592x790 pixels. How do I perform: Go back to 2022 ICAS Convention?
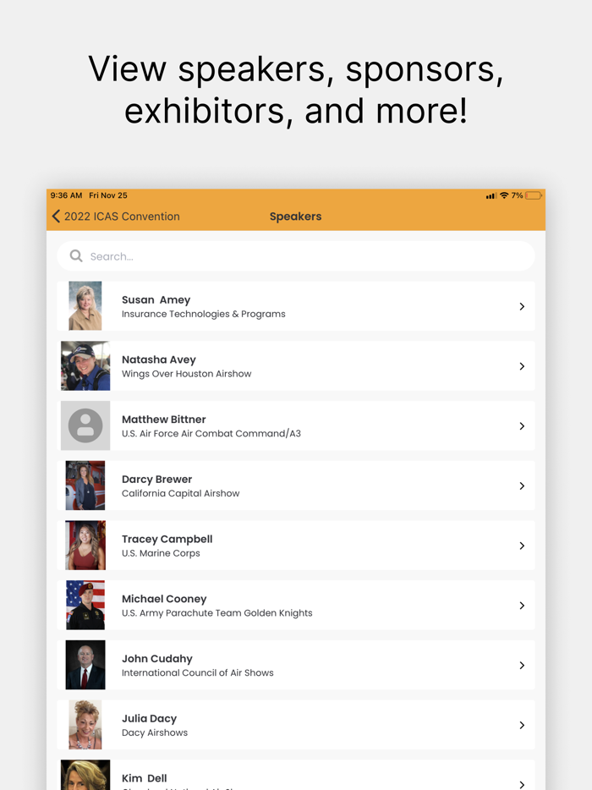(x=116, y=217)
